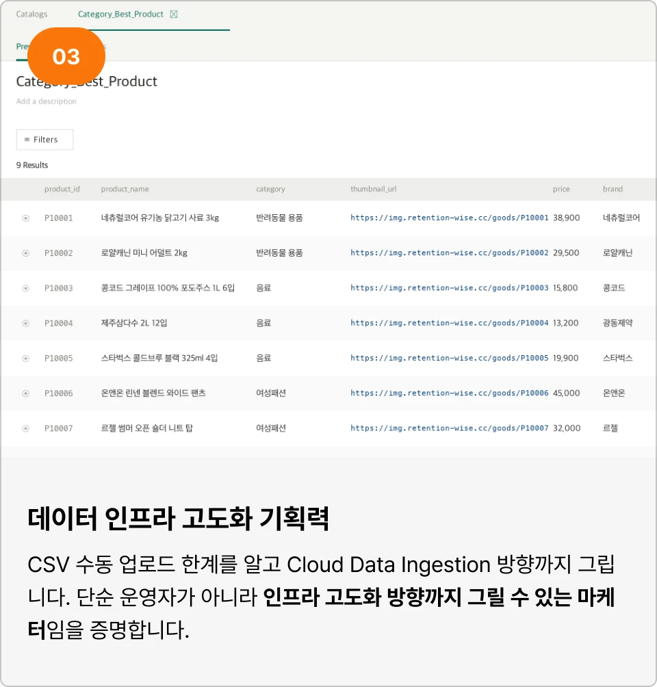The height and width of the screenshot is (687, 657).
Task: Select radio button for row P10007
Action: coord(26,428)
